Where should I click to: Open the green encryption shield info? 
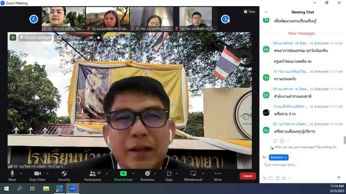point(13,38)
